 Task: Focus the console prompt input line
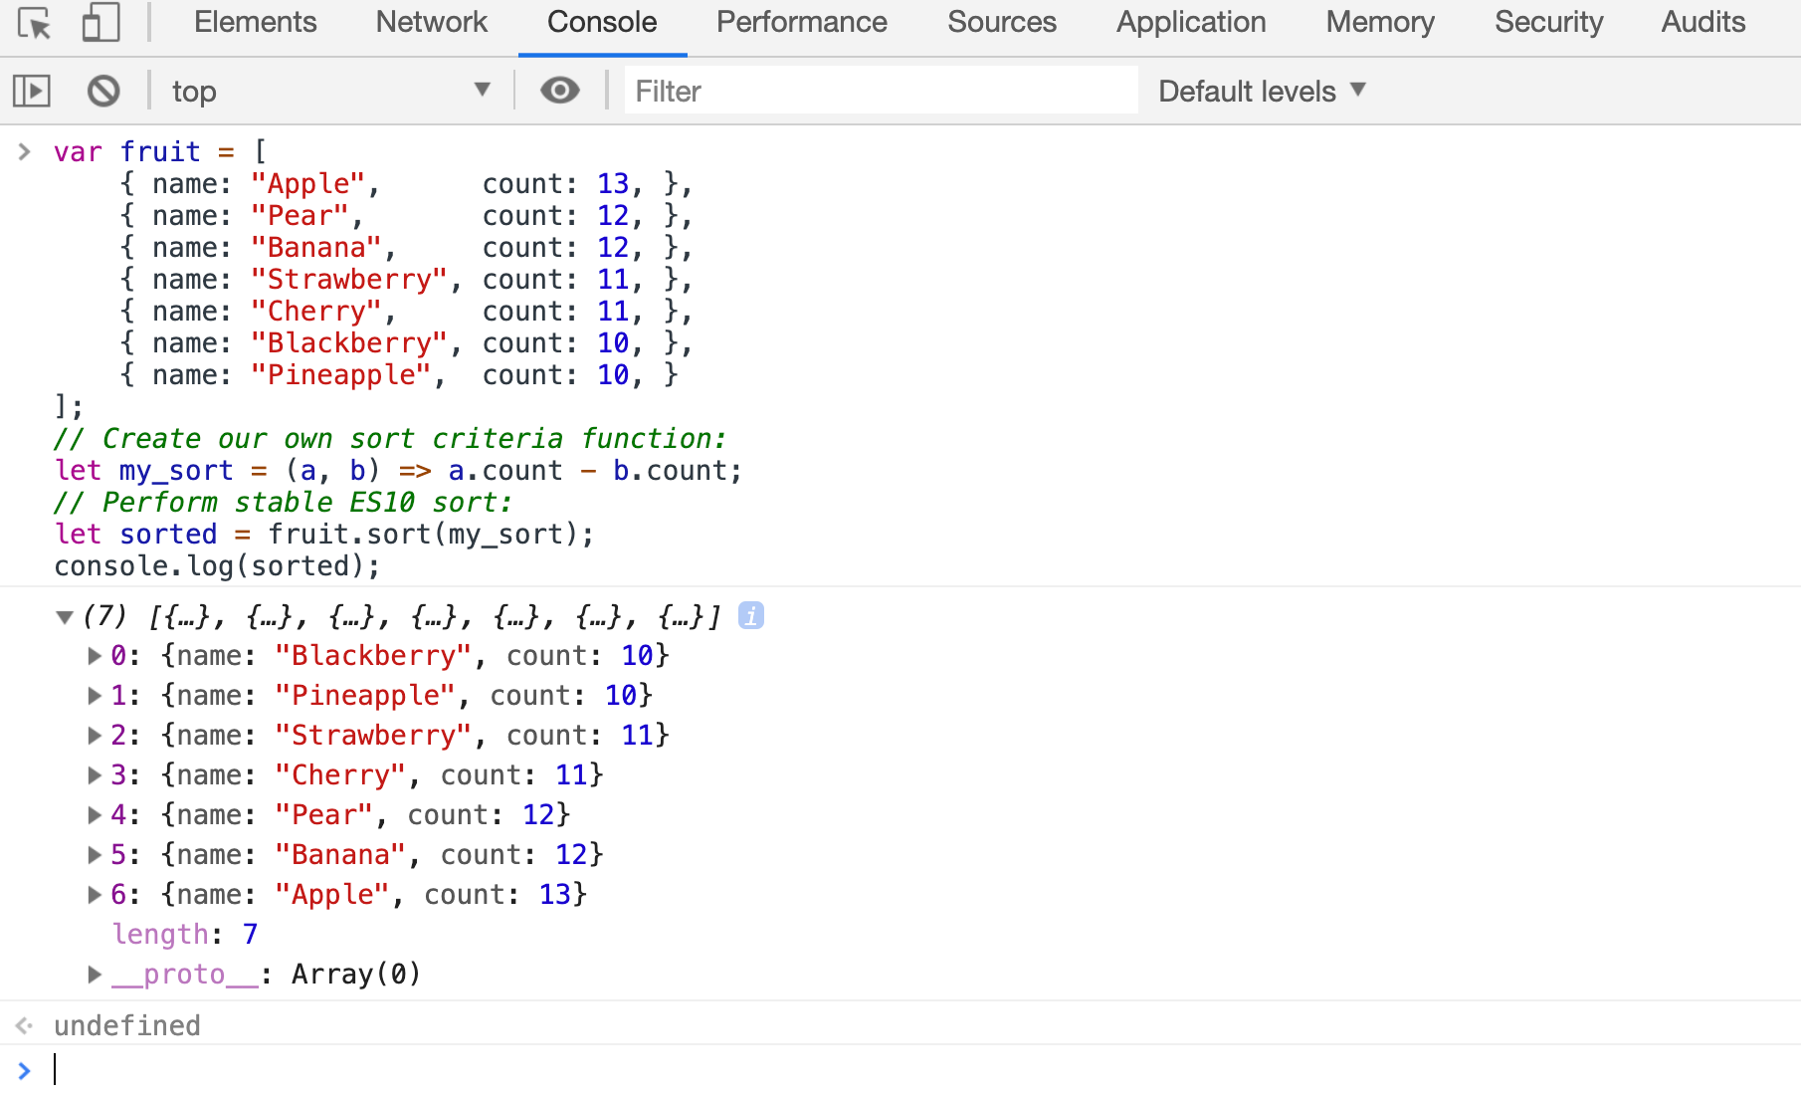(x=925, y=1070)
